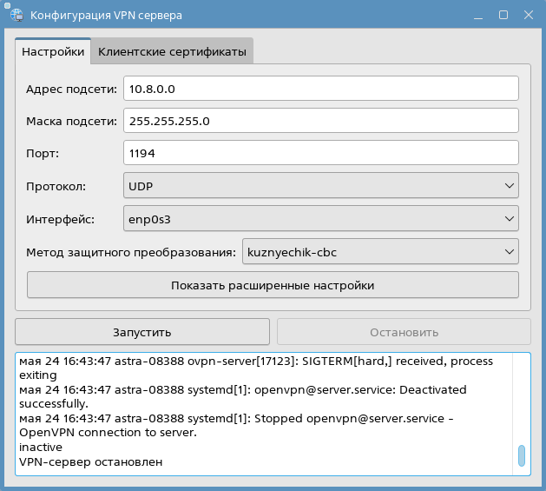Open the kuznyechik-cbc method dropdown

coord(379,252)
